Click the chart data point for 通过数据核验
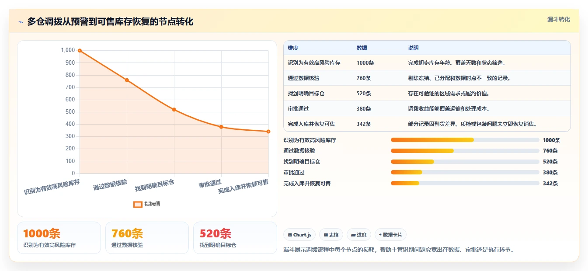The width and height of the screenshot is (588, 271). point(127,80)
